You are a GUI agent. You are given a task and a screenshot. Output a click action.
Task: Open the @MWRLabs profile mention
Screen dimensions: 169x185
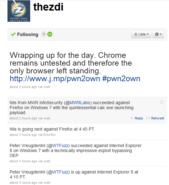[x=77, y=103]
